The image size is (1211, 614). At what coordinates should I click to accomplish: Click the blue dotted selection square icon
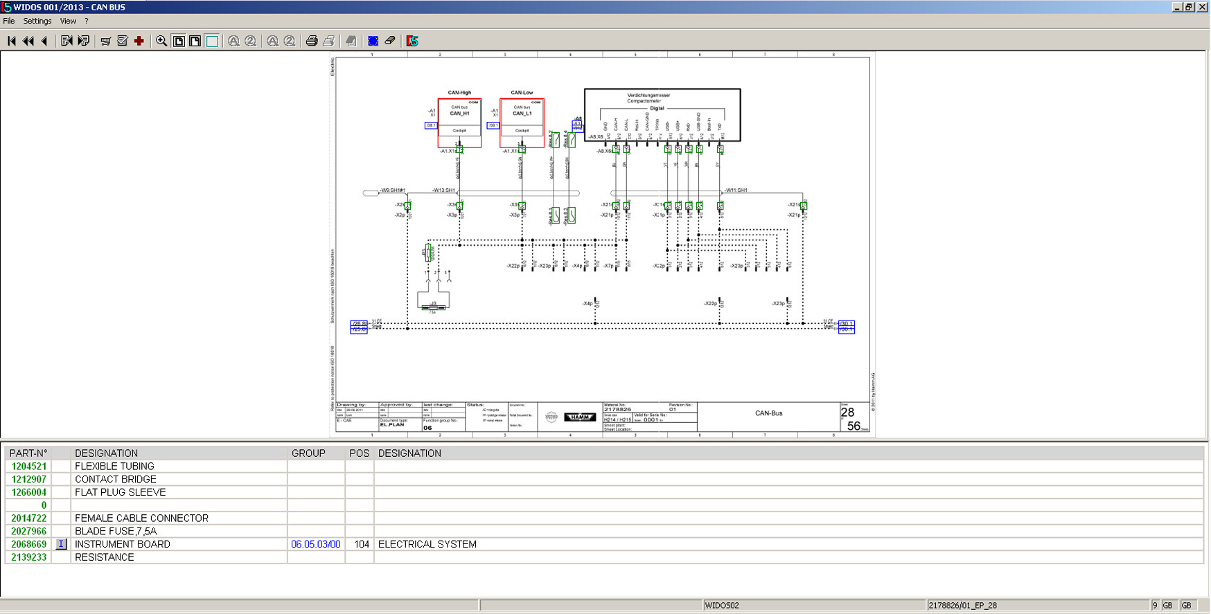click(x=373, y=41)
